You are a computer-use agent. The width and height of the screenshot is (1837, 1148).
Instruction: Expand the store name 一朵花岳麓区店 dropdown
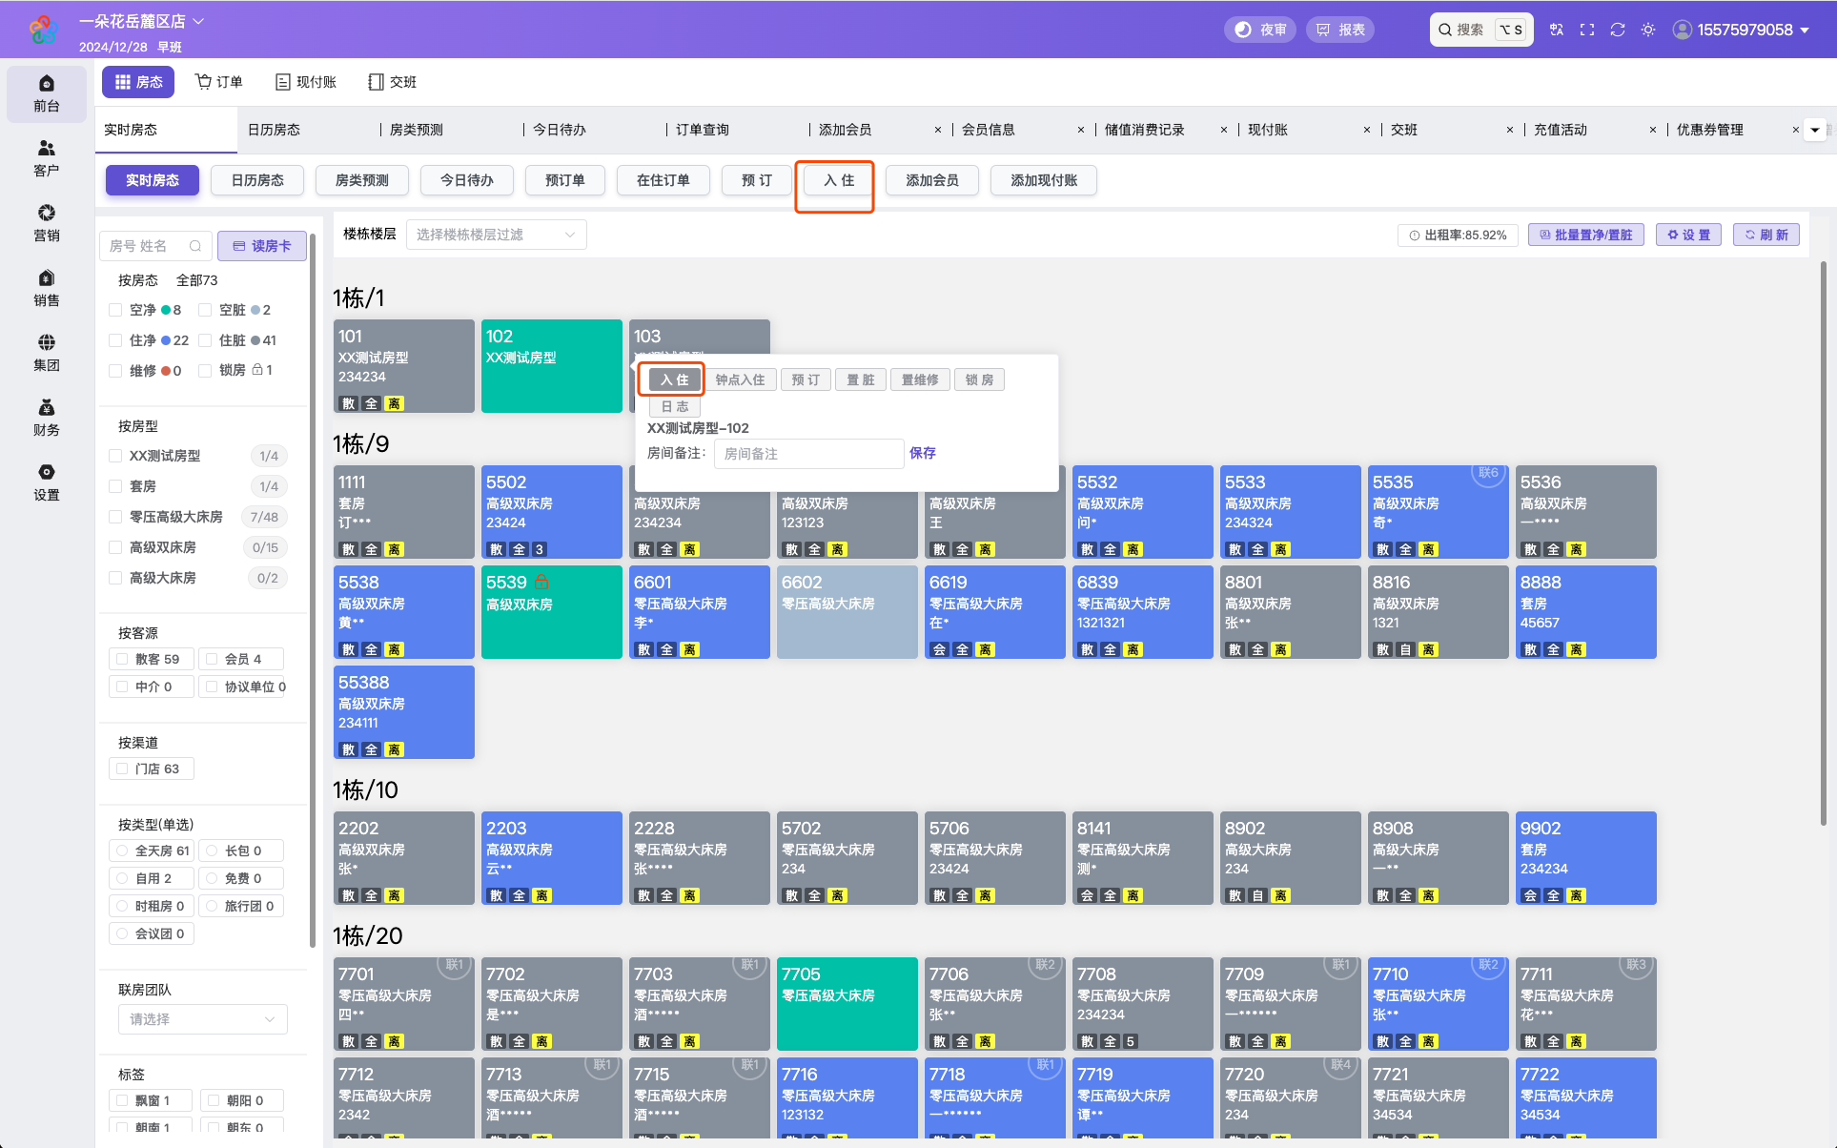point(141,21)
